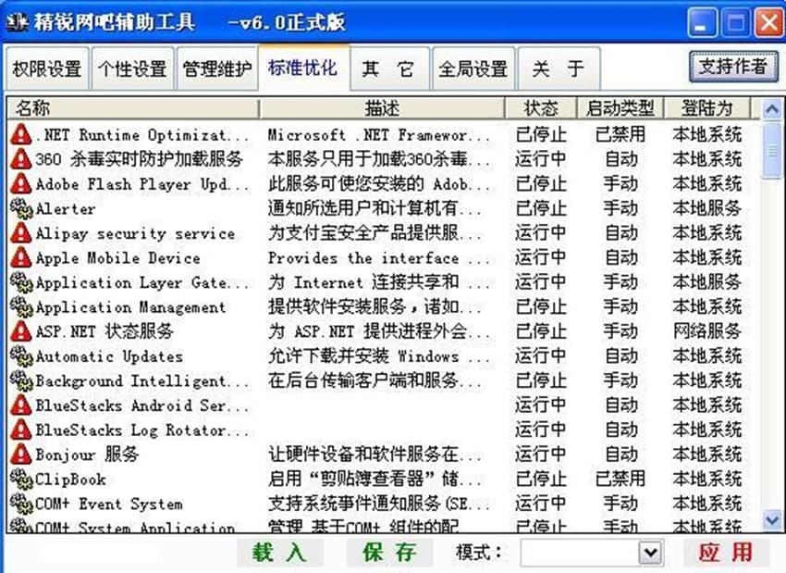
Task: Sort by the 名称 column header
Action: click(x=133, y=108)
